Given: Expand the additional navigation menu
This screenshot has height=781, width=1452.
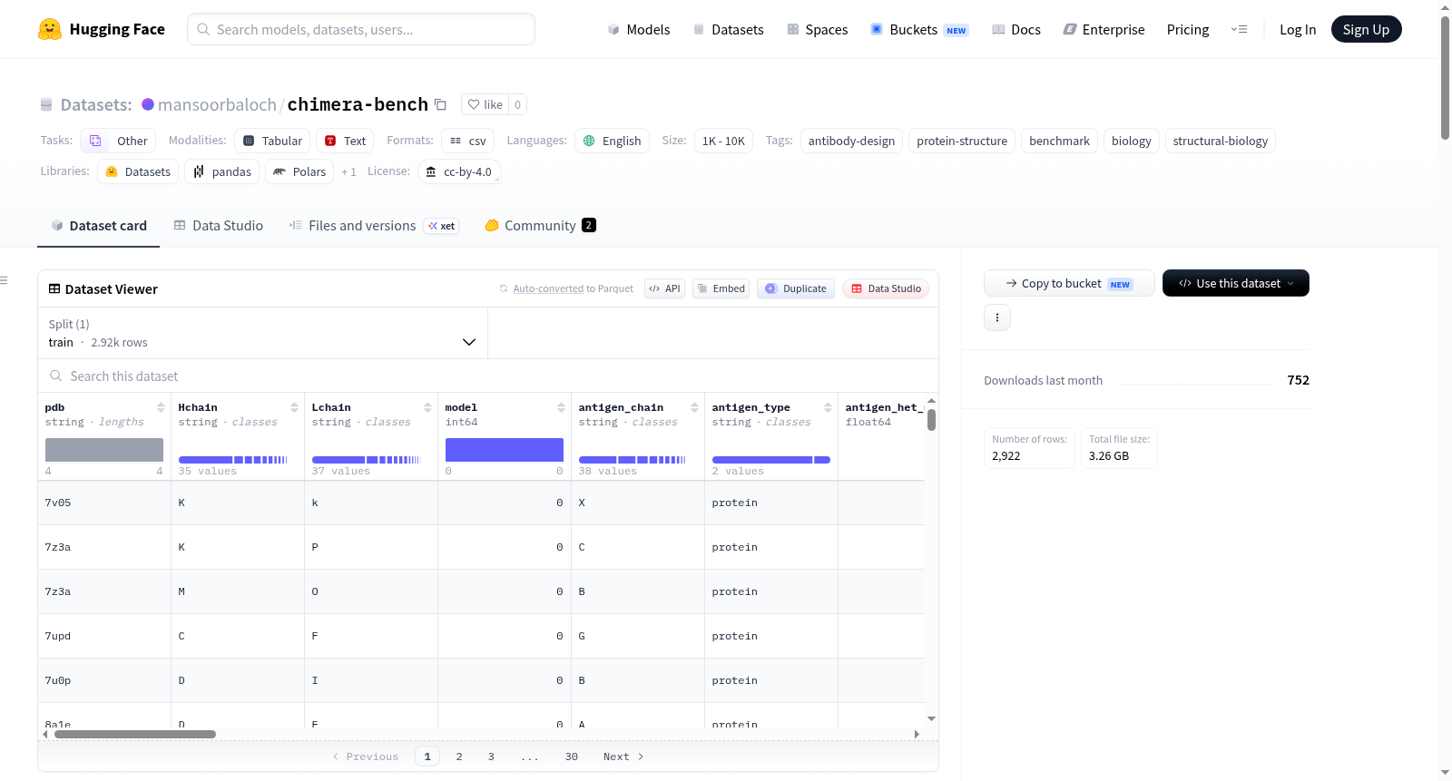Looking at the screenshot, I should point(1239,29).
